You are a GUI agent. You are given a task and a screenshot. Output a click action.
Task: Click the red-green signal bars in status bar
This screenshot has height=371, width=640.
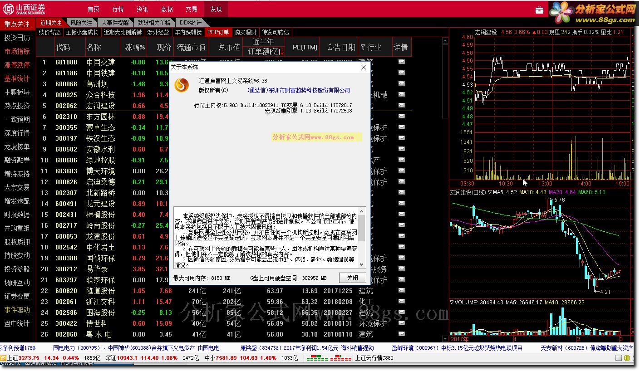pyautogui.click(x=329, y=358)
